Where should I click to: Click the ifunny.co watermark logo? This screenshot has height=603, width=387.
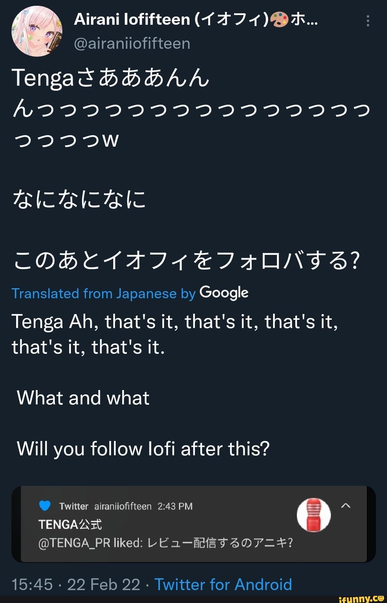click(x=361, y=598)
